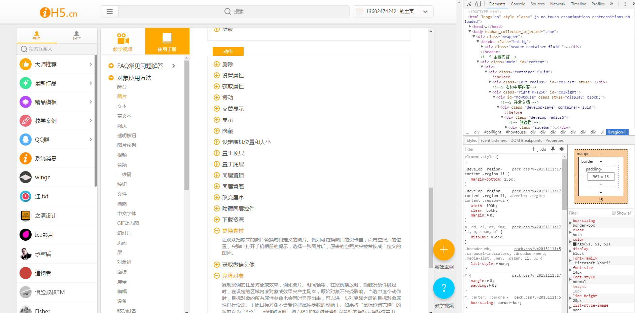This screenshot has height=313, width=635.
Task: Open the account dropdown next to 13602474242
Action: (425, 11)
